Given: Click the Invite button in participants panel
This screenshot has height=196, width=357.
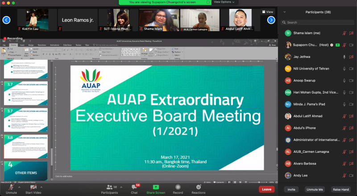Looking at the screenshot, I should [x=291, y=189].
